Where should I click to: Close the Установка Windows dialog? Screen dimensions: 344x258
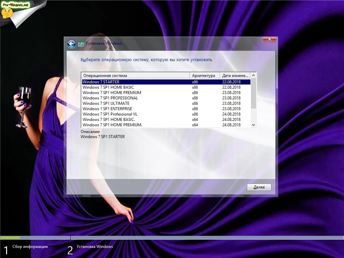tap(269, 39)
